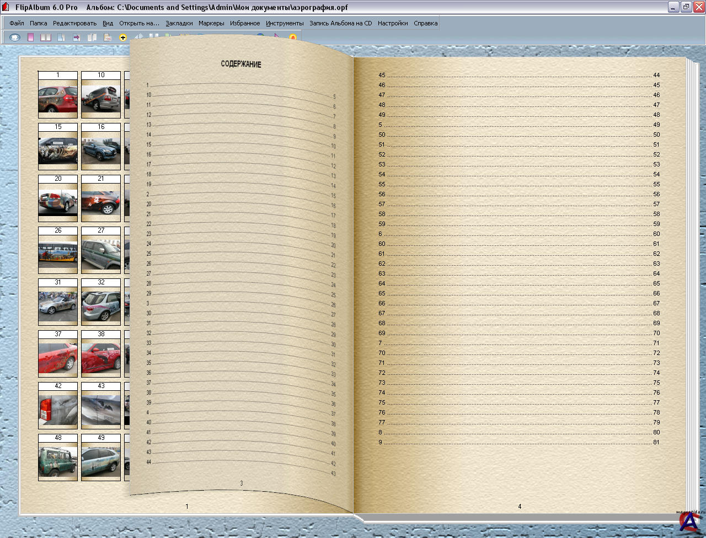The image size is (706, 538).
Task: Open the Инструменты menu
Action: [x=285, y=23]
